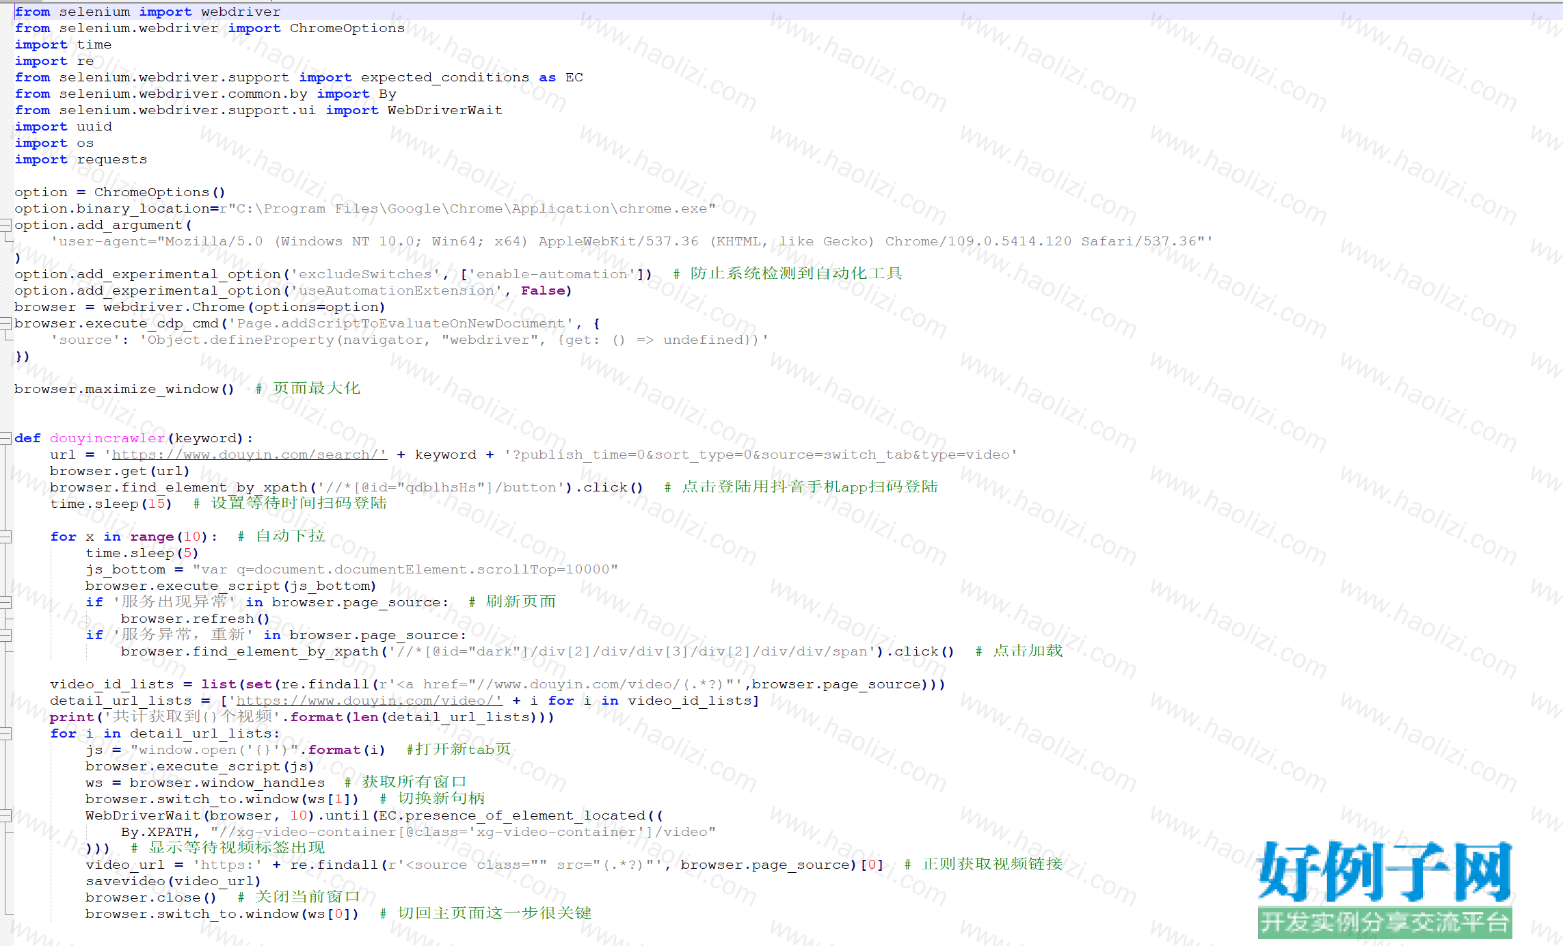Collapse the def douyincrawler function fold
This screenshot has height=946, width=1563.
[5, 438]
